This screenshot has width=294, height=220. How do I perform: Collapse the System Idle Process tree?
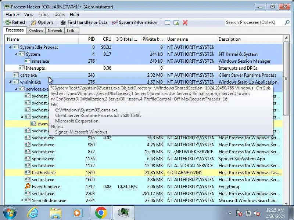point(10,47)
